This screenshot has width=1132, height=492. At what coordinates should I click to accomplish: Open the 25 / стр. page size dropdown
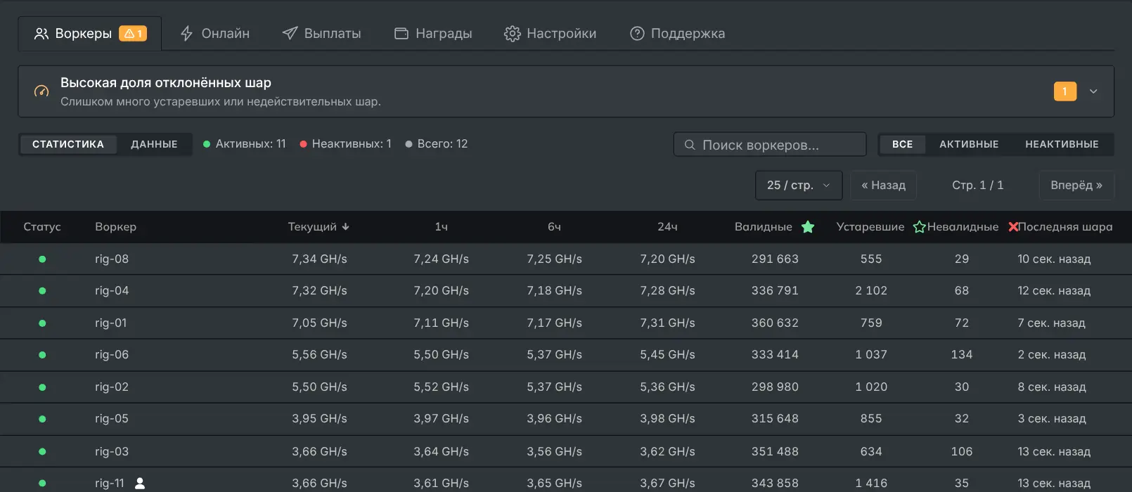tap(799, 186)
